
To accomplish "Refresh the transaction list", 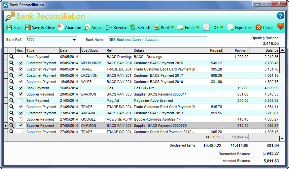I will pos(133,28).
